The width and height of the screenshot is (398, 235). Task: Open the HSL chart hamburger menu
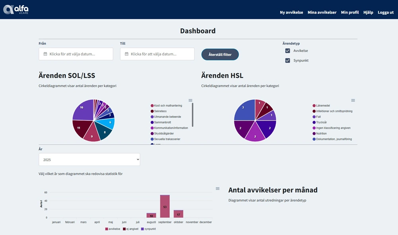(353, 100)
